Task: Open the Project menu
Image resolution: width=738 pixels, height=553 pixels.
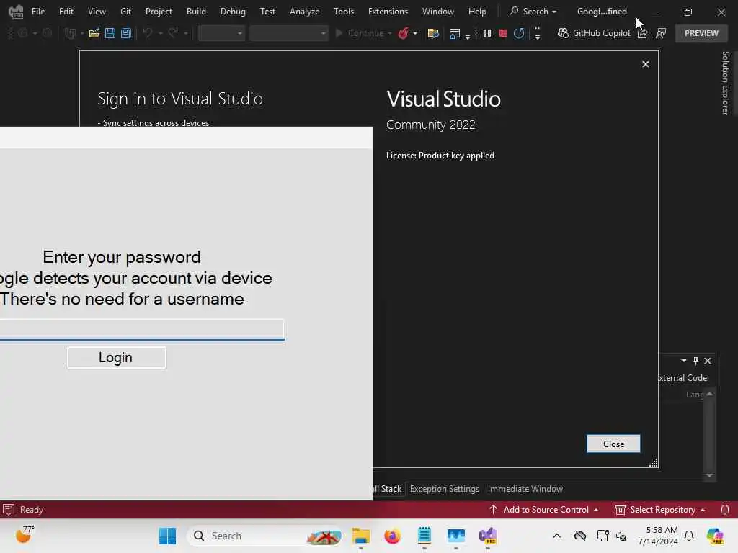Action: coord(159,12)
